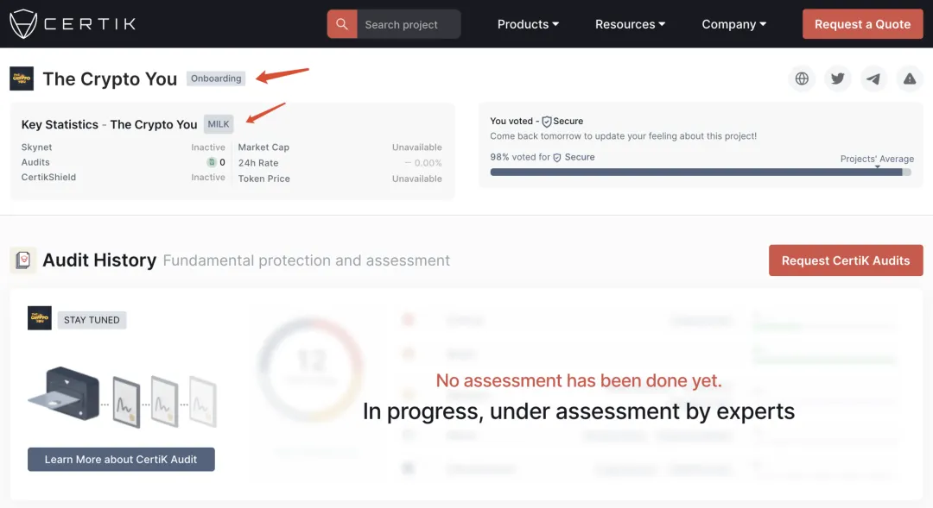Screen dimensions: 933x508
Task: Click the shield icon beside You voted
Action: [x=546, y=122]
